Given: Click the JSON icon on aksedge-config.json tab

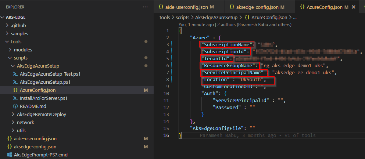Looking at the screenshot, I should coord(232,7).
